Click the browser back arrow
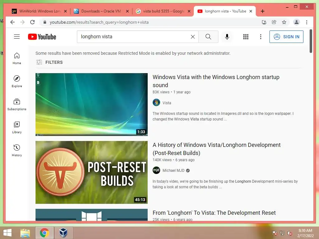 (12, 22)
